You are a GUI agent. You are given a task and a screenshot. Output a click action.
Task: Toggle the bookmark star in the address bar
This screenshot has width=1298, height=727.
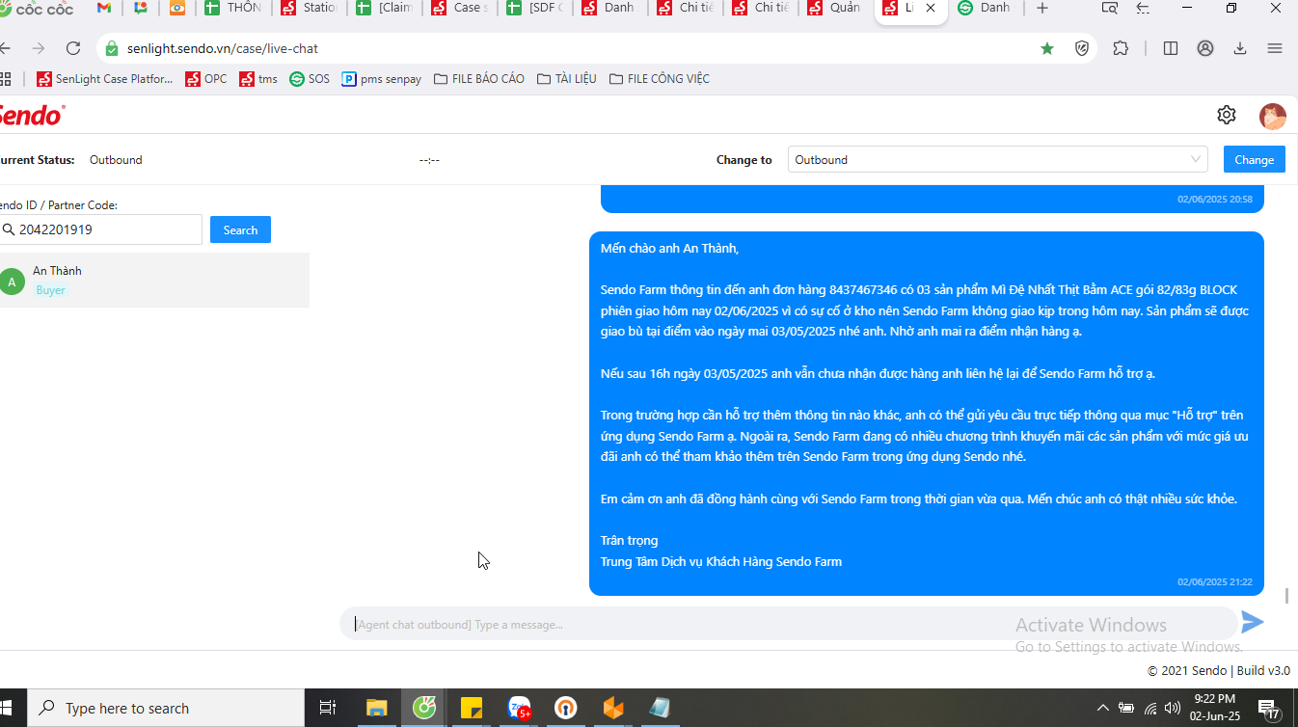1047,48
